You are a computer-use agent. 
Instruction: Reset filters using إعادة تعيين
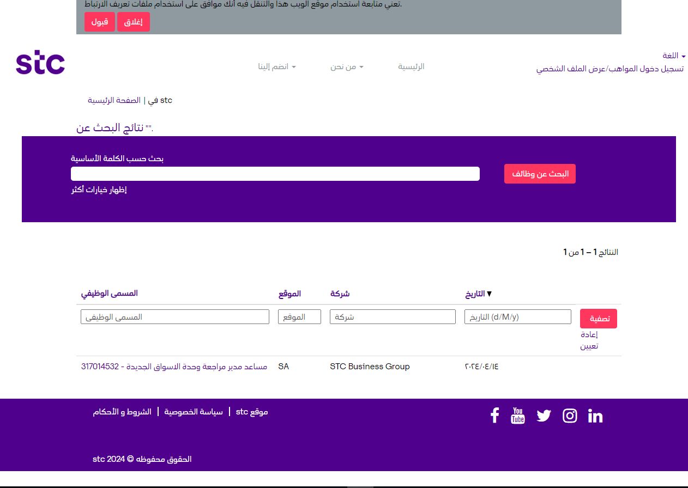(589, 340)
